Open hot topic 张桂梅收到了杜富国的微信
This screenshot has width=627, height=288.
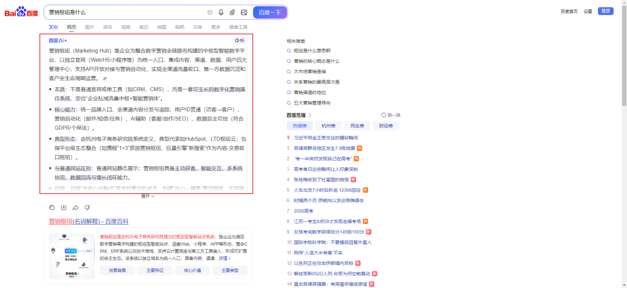click(x=321, y=179)
